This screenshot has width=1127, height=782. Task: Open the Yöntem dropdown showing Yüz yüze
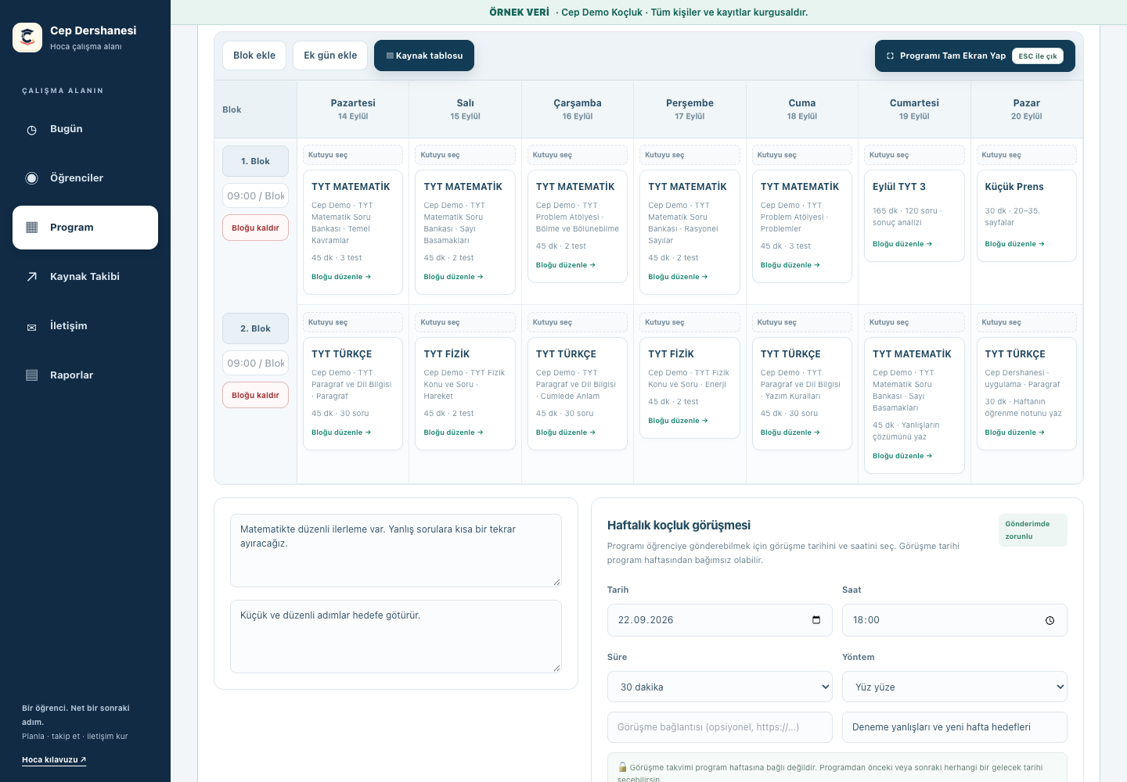point(955,687)
